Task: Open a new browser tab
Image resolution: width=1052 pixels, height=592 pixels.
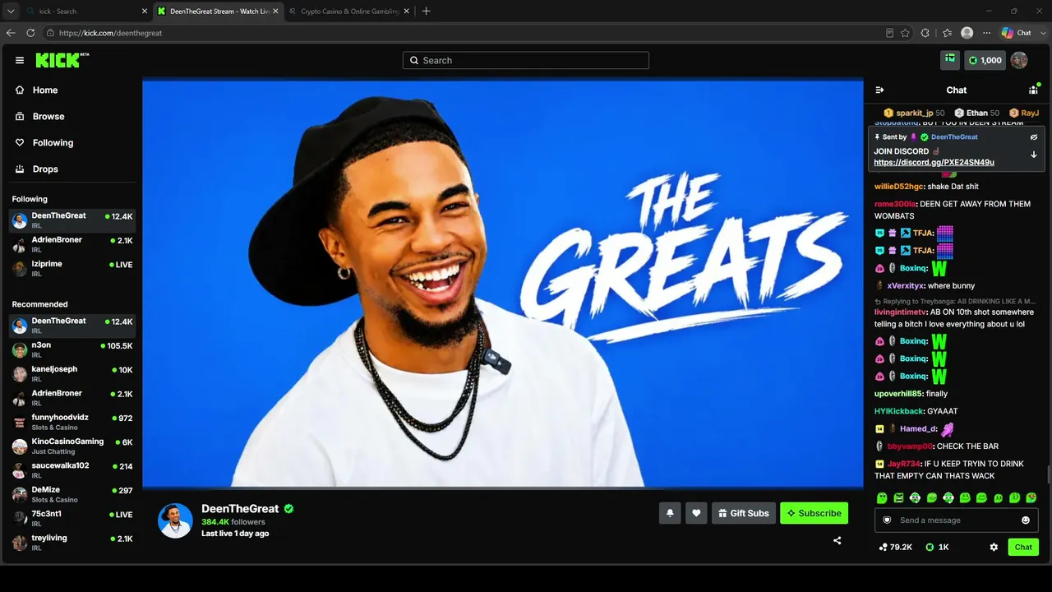Action: (426, 12)
